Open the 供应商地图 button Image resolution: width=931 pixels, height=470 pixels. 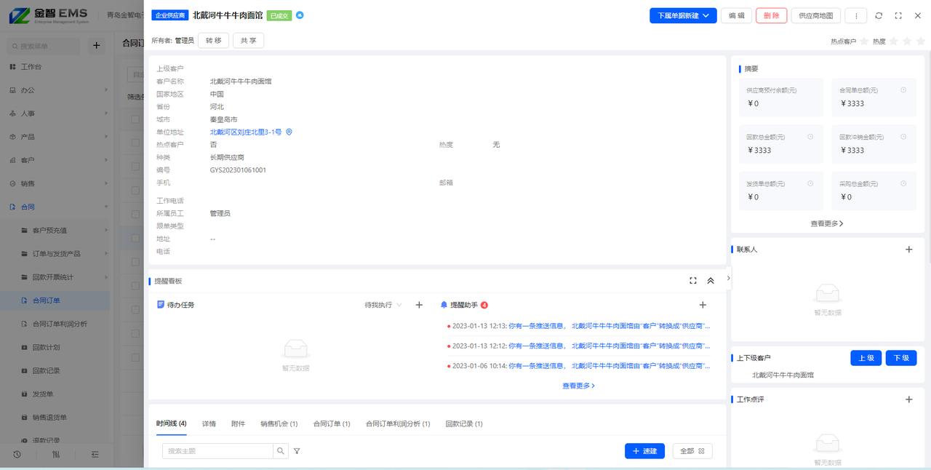pos(816,15)
